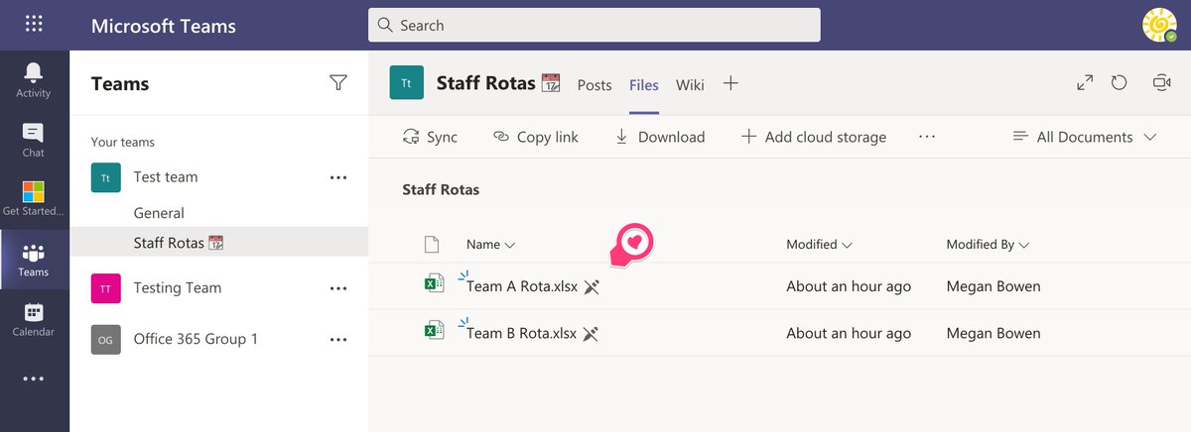Click the filter teams funnel icon
This screenshot has height=432, width=1191.
point(338,83)
